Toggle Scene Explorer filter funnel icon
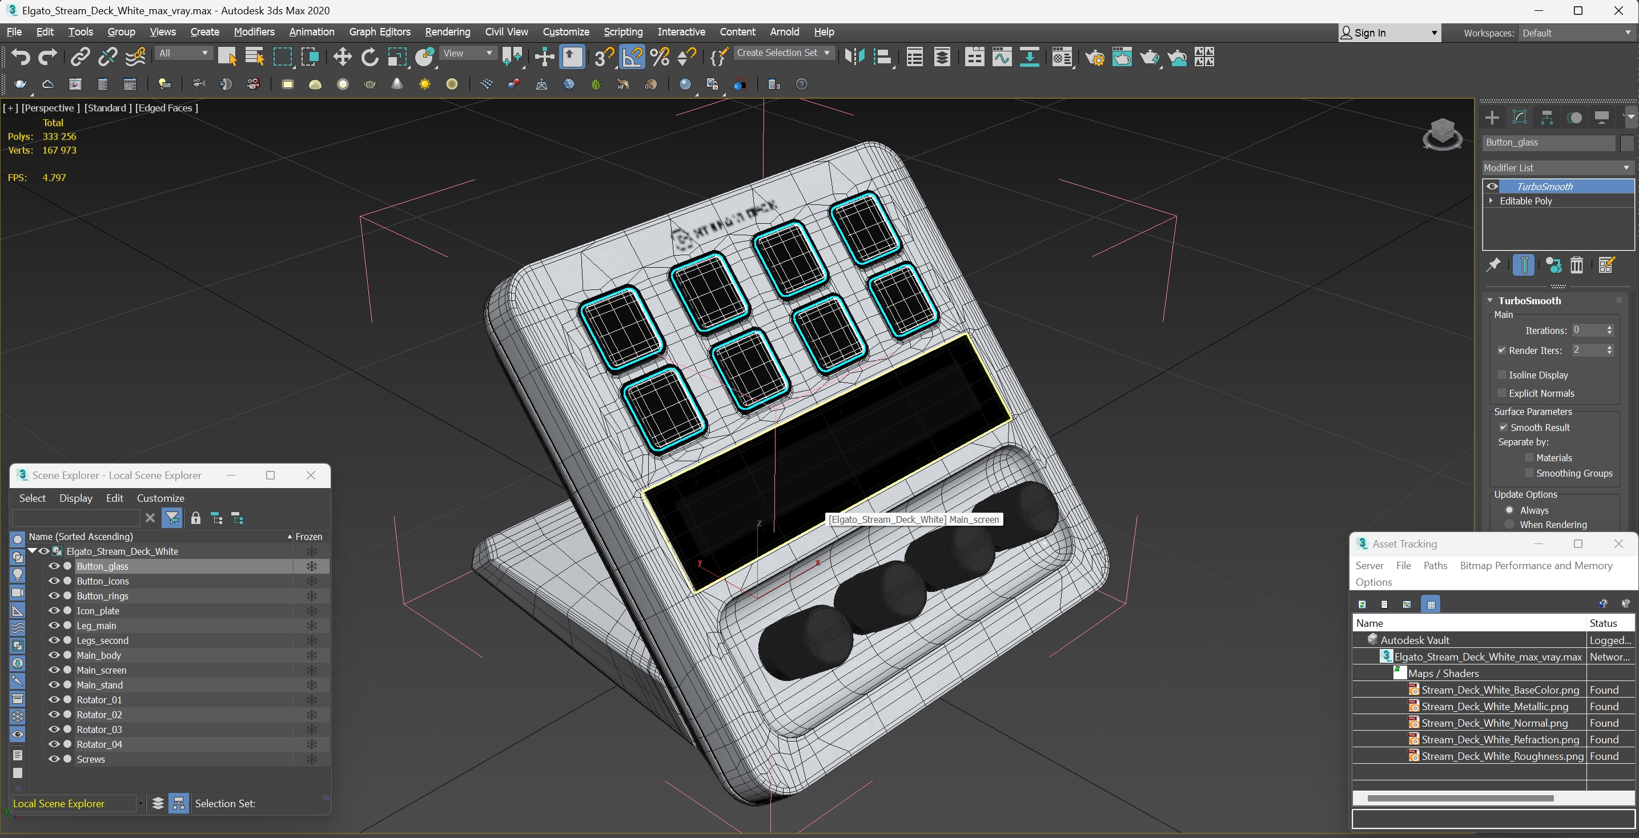This screenshot has width=1639, height=838. 172,518
